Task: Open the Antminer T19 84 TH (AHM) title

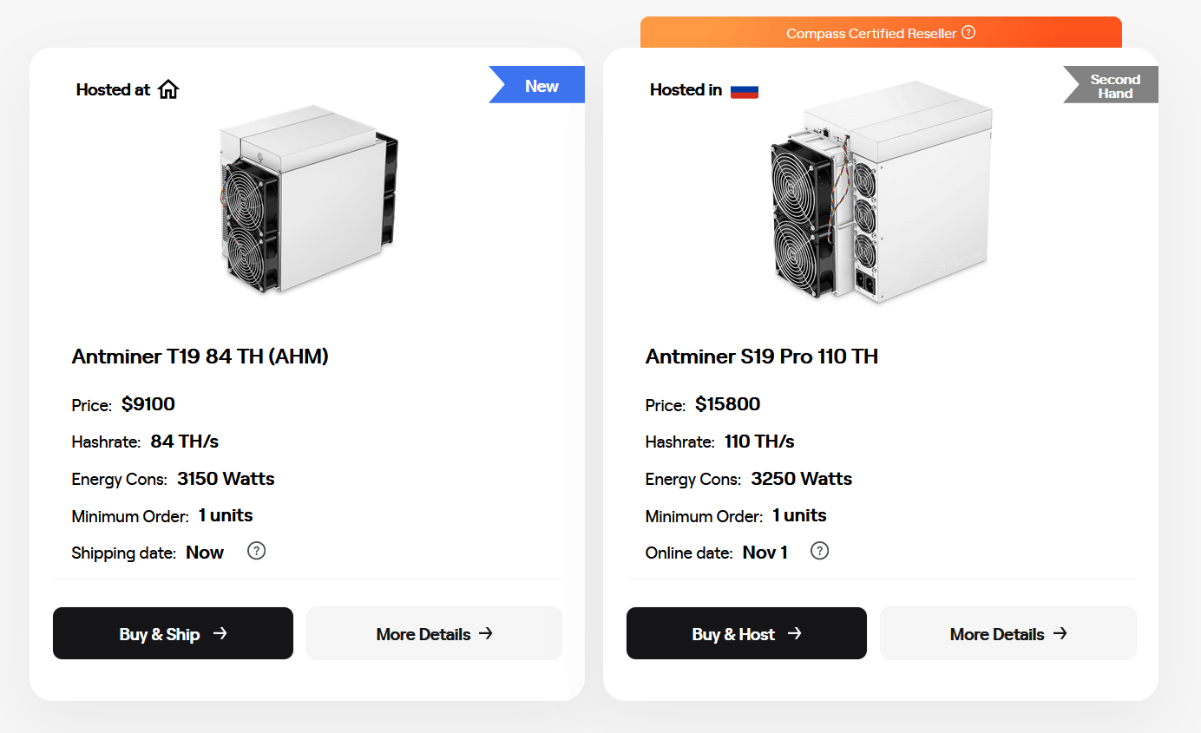Action: point(200,357)
